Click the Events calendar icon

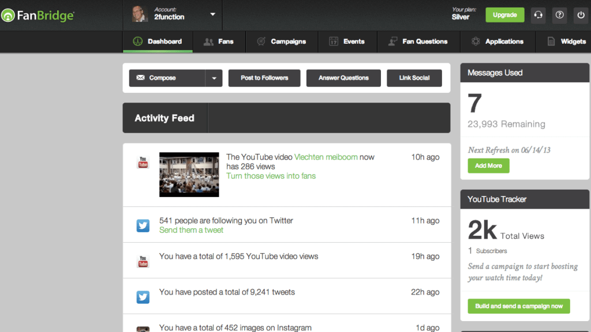click(334, 41)
